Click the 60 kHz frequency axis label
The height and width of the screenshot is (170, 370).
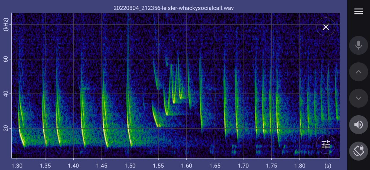click(x=6, y=59)
